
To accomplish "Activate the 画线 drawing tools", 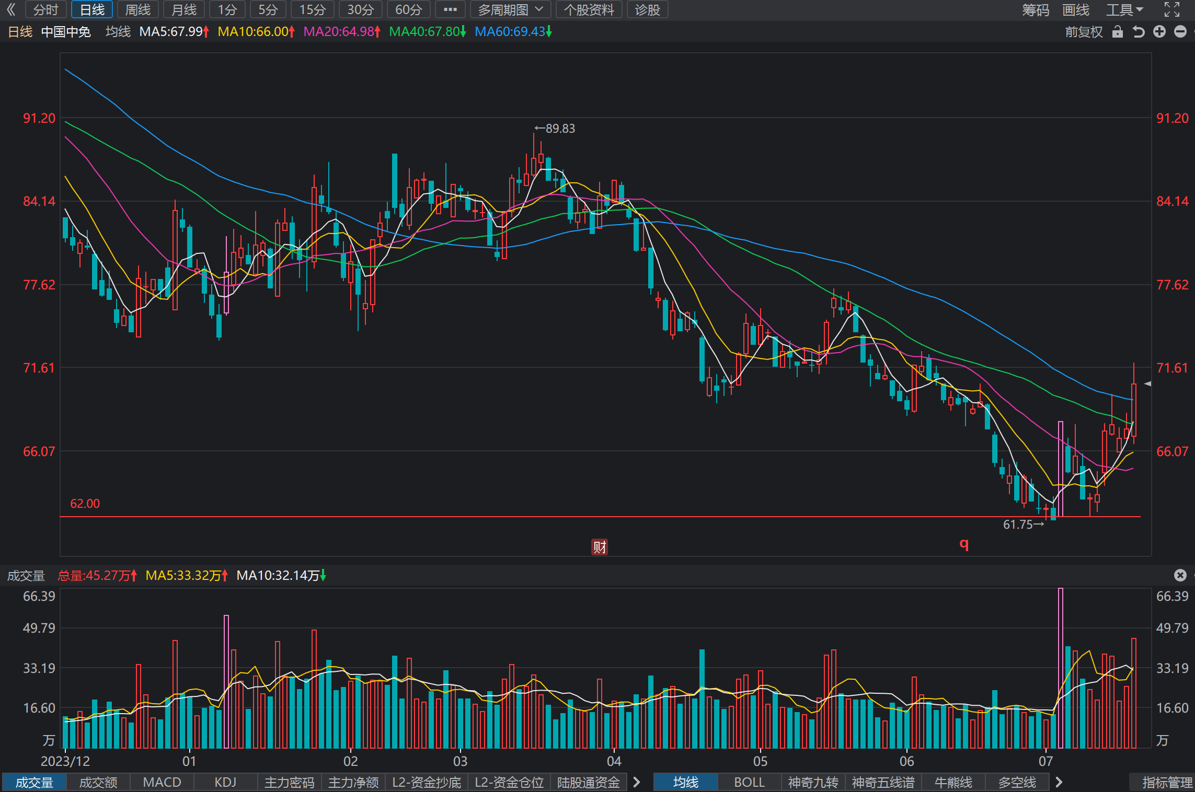I will click(x=1076, y=9).
